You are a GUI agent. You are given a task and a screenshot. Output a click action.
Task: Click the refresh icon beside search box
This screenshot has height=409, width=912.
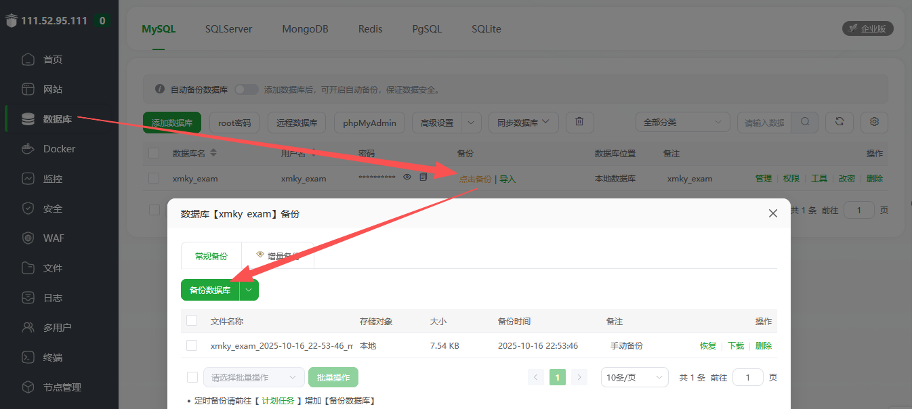pos(840,122)
